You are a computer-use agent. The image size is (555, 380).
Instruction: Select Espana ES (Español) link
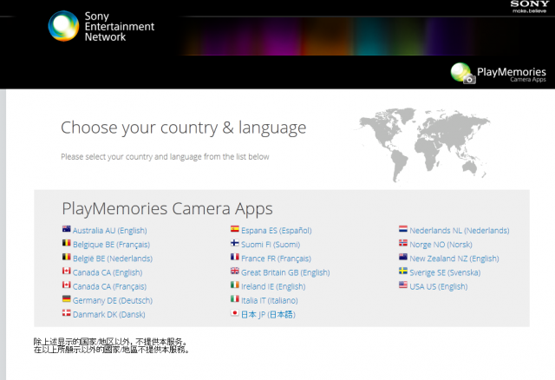[277, 231]
